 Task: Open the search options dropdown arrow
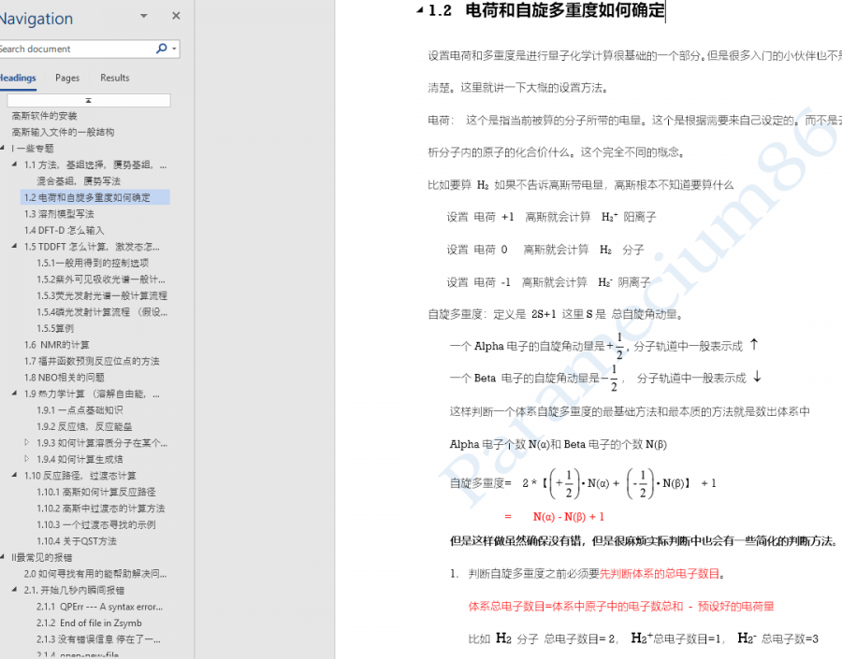(x=175, y=49)
